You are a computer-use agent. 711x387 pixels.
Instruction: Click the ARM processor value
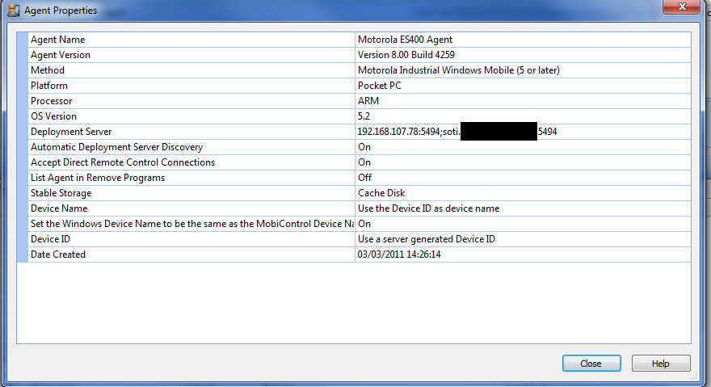(368, 101)
